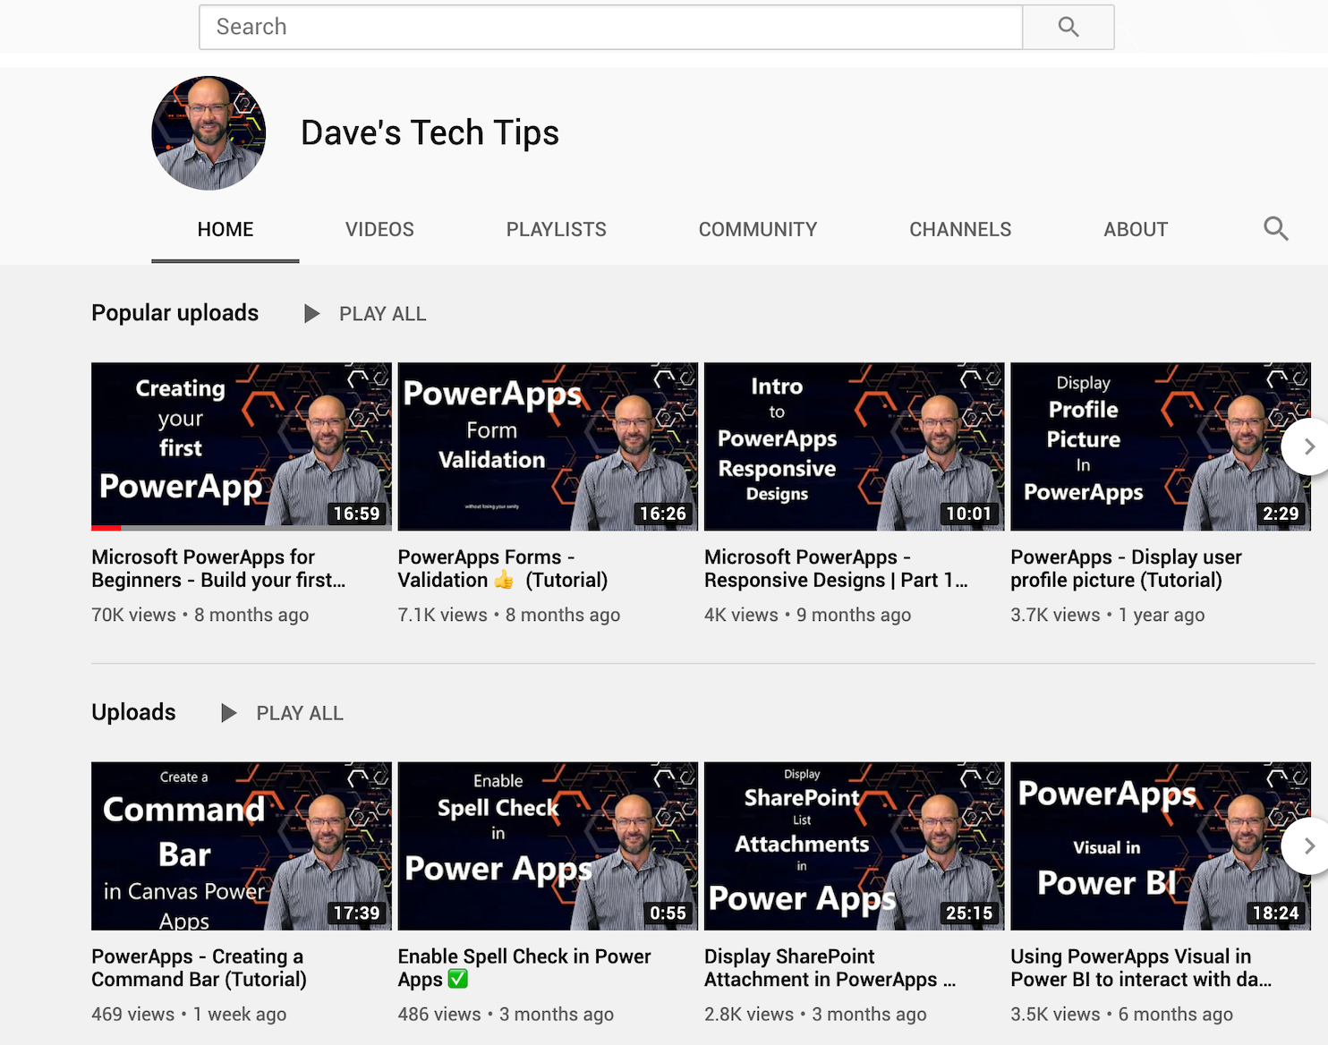Open 'Enable Spell Check in Power Apps' title
The image size is (1328, 1045).
(524, 968)
